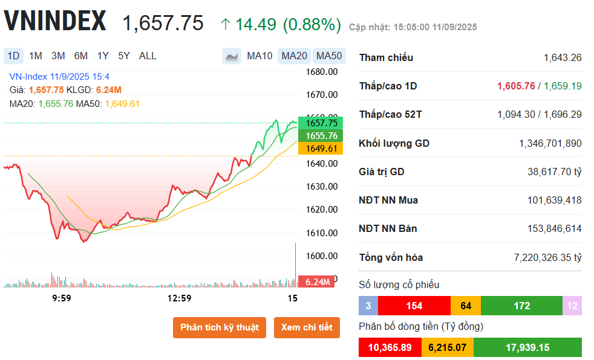Click the 1680.00 price axis label
The width and height of the screenshot is (594, 360).
[322, 72]
